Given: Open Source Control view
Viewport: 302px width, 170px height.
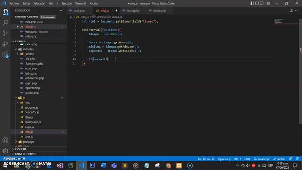Looking at the screenshot, I should pos(5,33).
